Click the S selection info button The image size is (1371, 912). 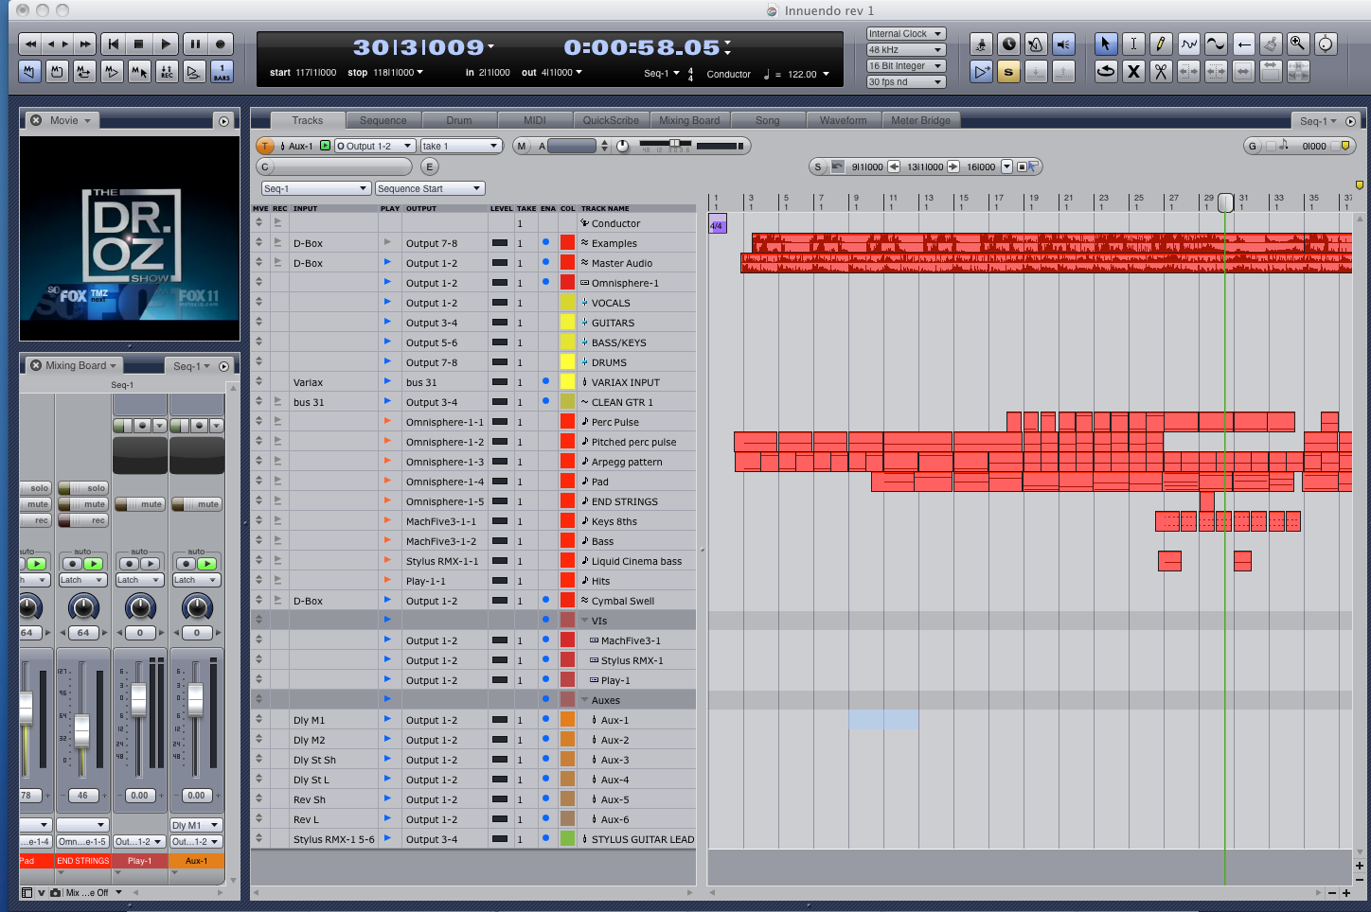coord(818,167)
